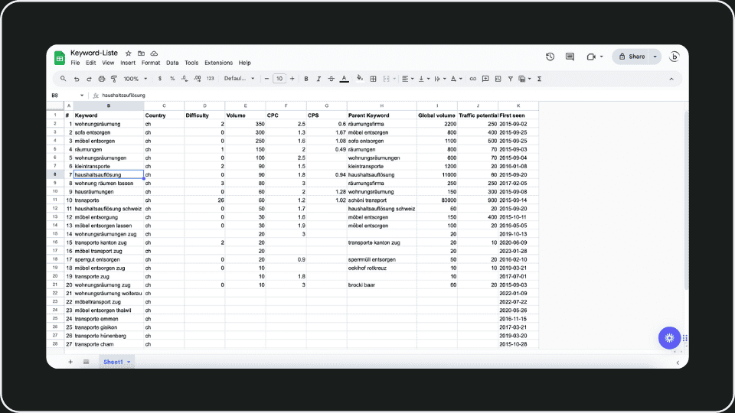The width and height of the screenshot is (735, 413).
Task: Open version history clock icon
Action: point(550,57)
